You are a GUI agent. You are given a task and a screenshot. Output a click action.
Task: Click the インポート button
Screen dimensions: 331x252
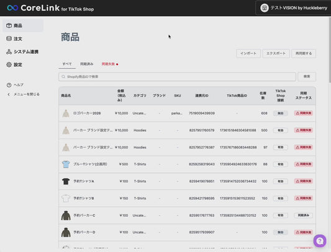coord(248,53)
